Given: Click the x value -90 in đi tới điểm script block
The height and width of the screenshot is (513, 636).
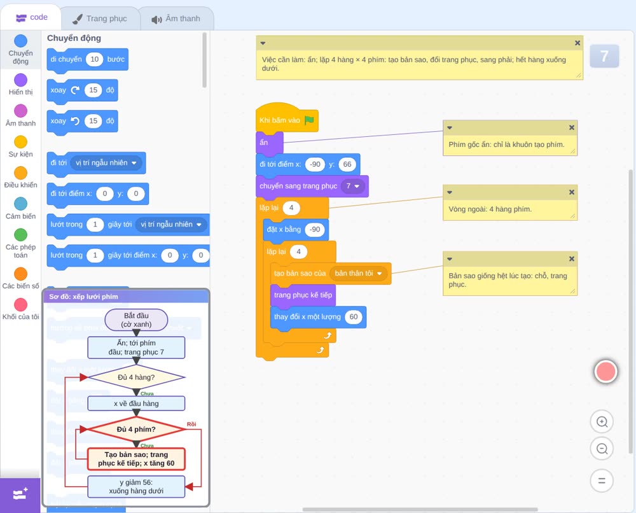Looking at the screenshot, I should point(315,164).
